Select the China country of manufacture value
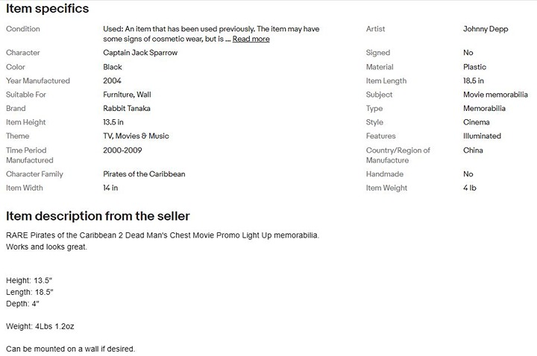Image resolution: width=537 pixels, height=356 pixels. pos(473,150)
